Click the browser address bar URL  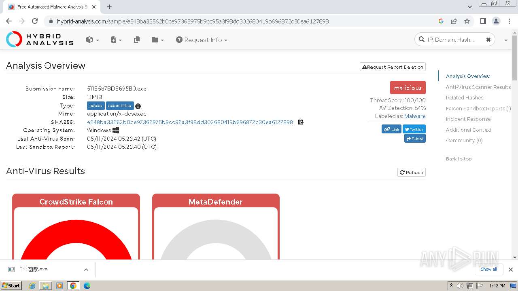pos(193,21)
